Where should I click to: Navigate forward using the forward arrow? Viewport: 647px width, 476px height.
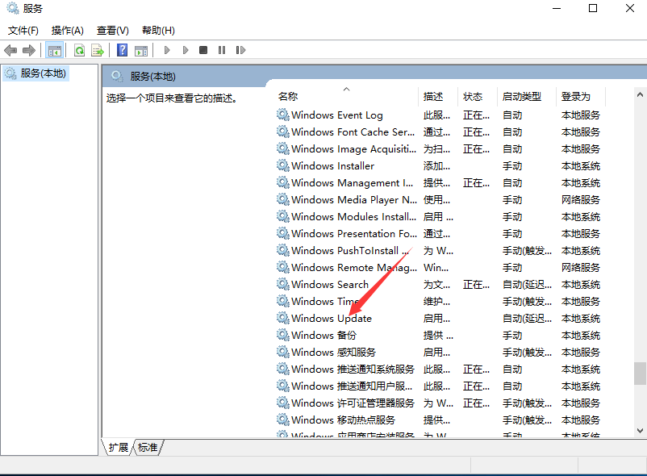point(28,49)
